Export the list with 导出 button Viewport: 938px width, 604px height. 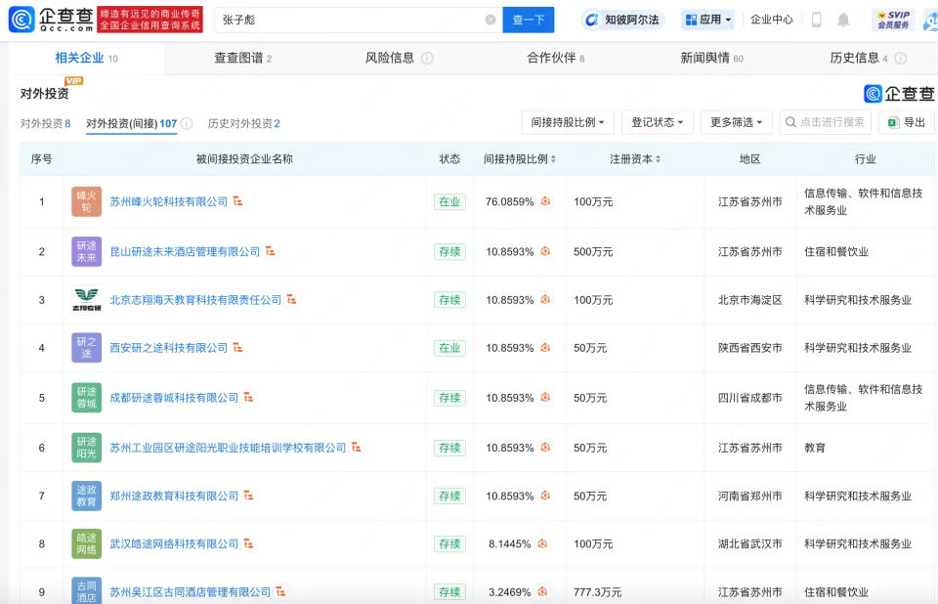(906, 122)
